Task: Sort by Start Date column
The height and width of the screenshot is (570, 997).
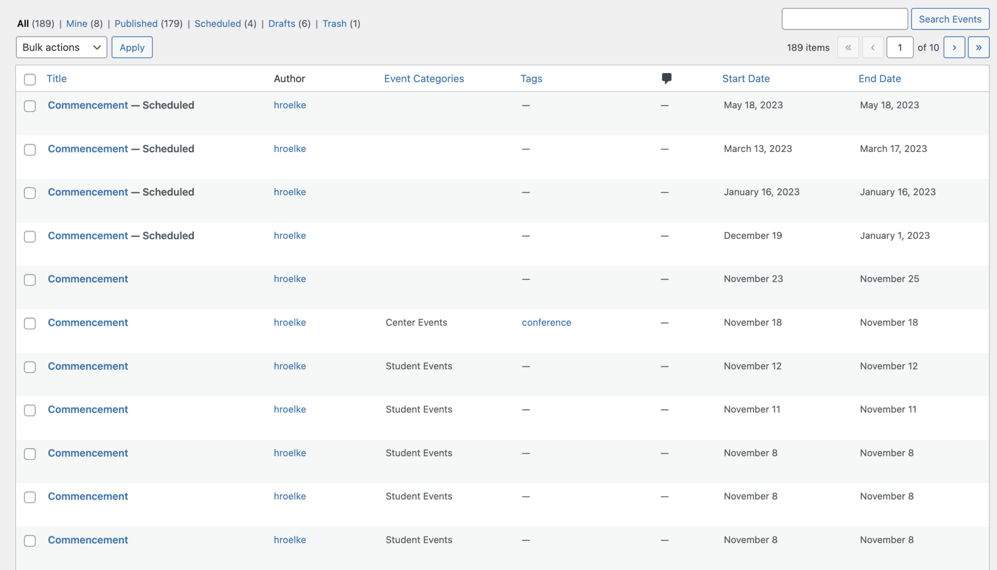Action: point(745,79)
